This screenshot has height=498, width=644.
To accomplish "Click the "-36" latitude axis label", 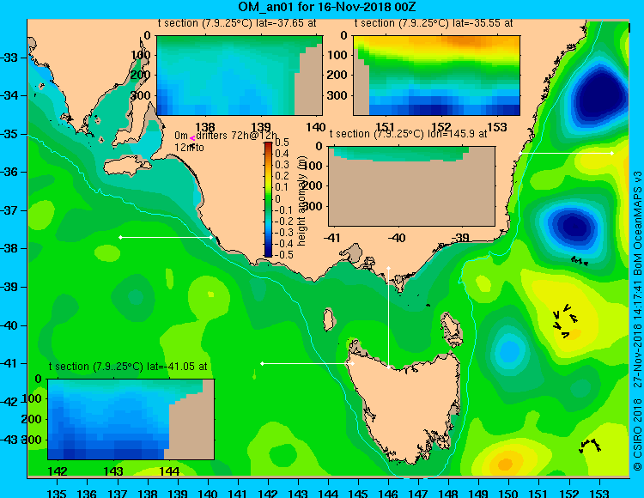I will (x=9, y=172).
